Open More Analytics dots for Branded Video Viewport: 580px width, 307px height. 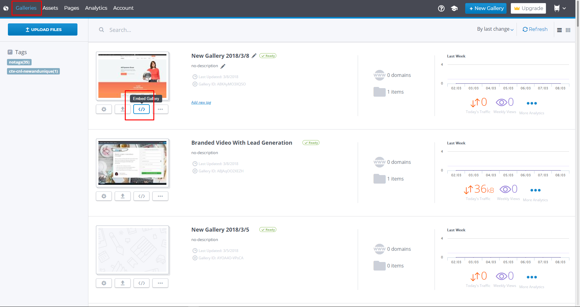coord(535,190)
